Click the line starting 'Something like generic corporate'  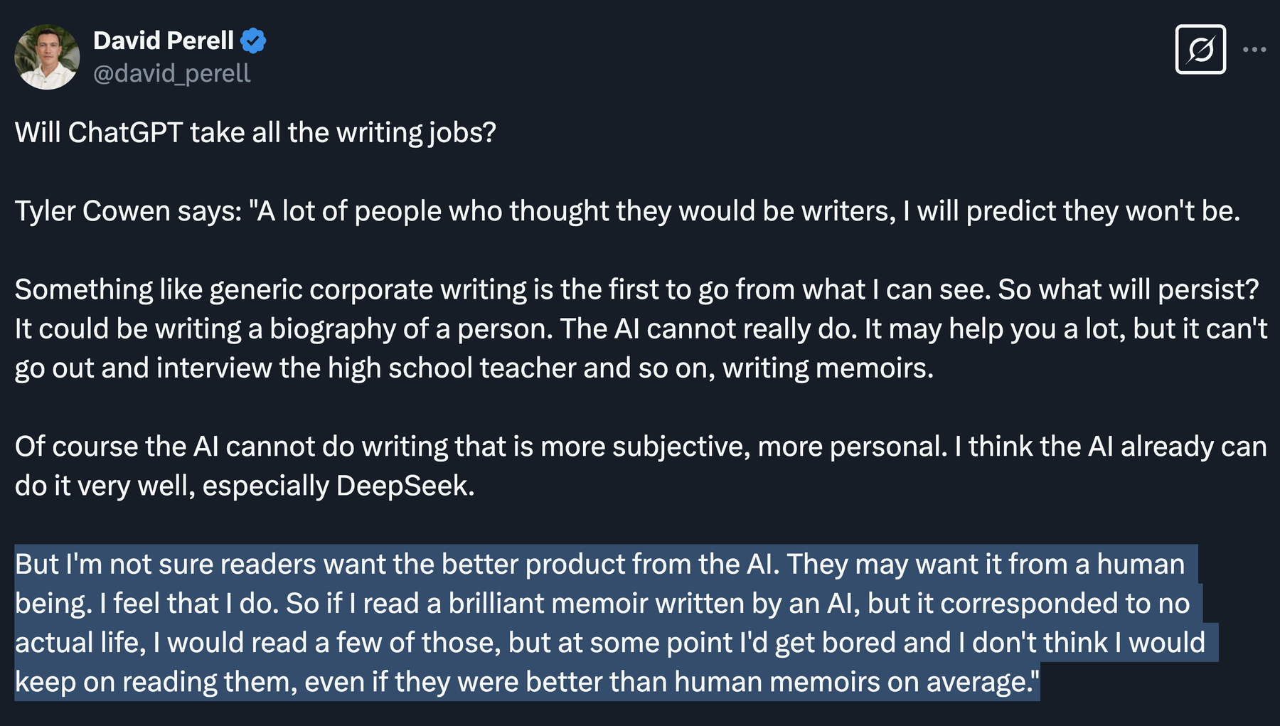[x=498, y=290]
